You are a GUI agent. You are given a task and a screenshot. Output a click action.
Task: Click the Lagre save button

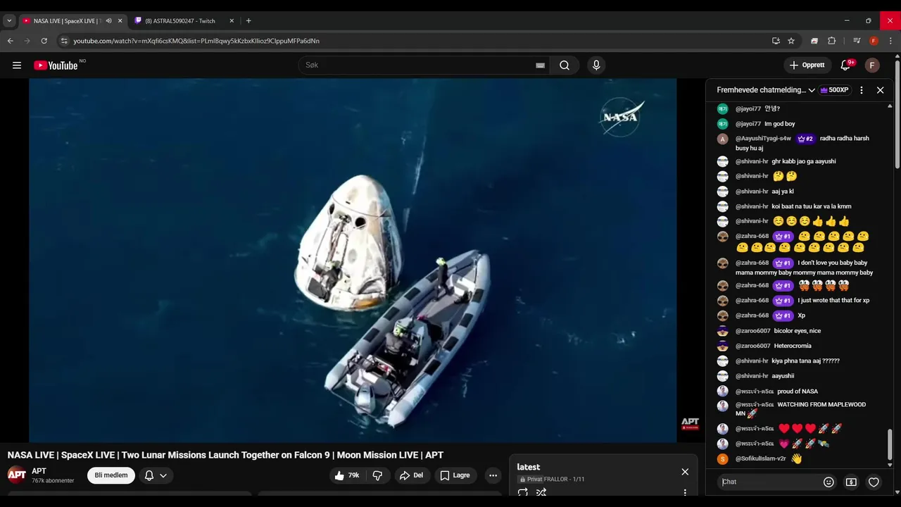[x=455, y=475]
